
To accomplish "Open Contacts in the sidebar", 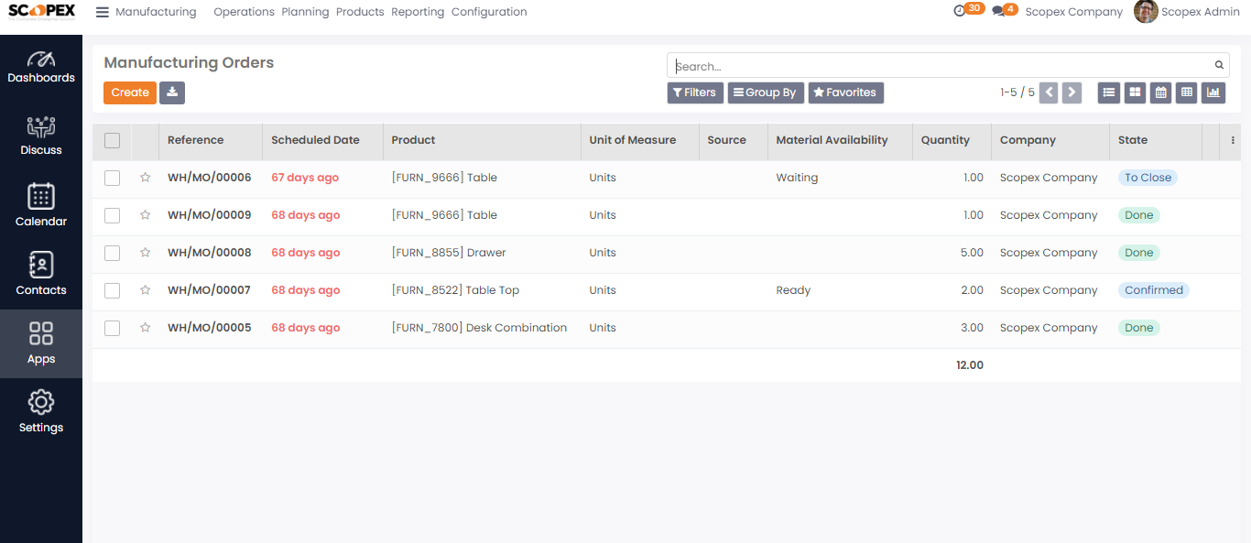I will 41,275.
